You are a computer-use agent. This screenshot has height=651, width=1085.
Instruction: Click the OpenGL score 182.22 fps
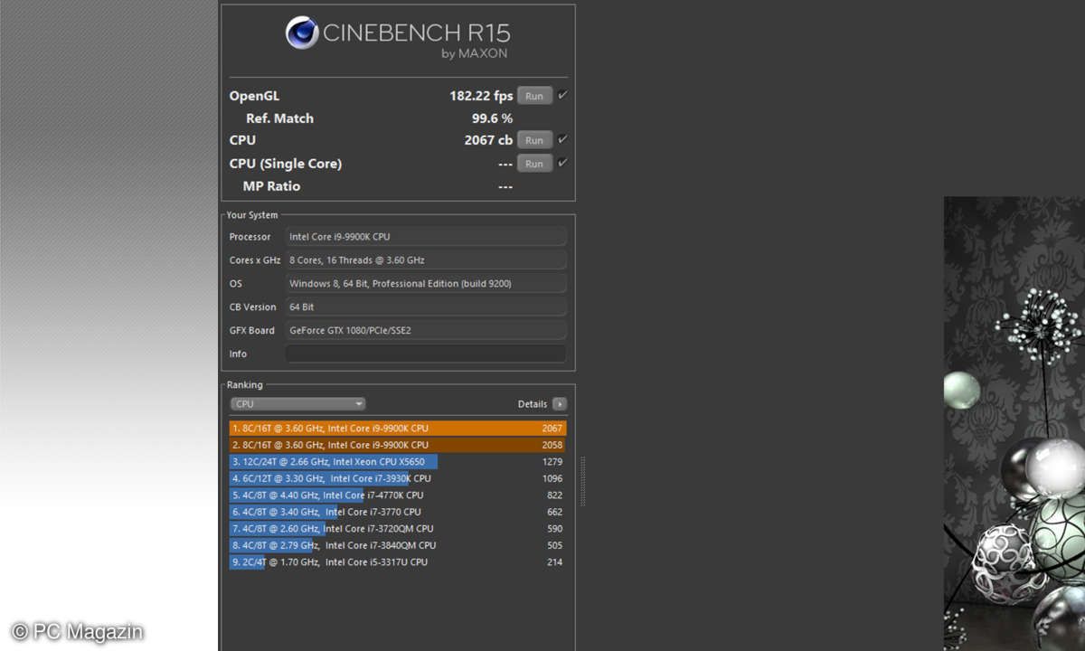(481, 96)
